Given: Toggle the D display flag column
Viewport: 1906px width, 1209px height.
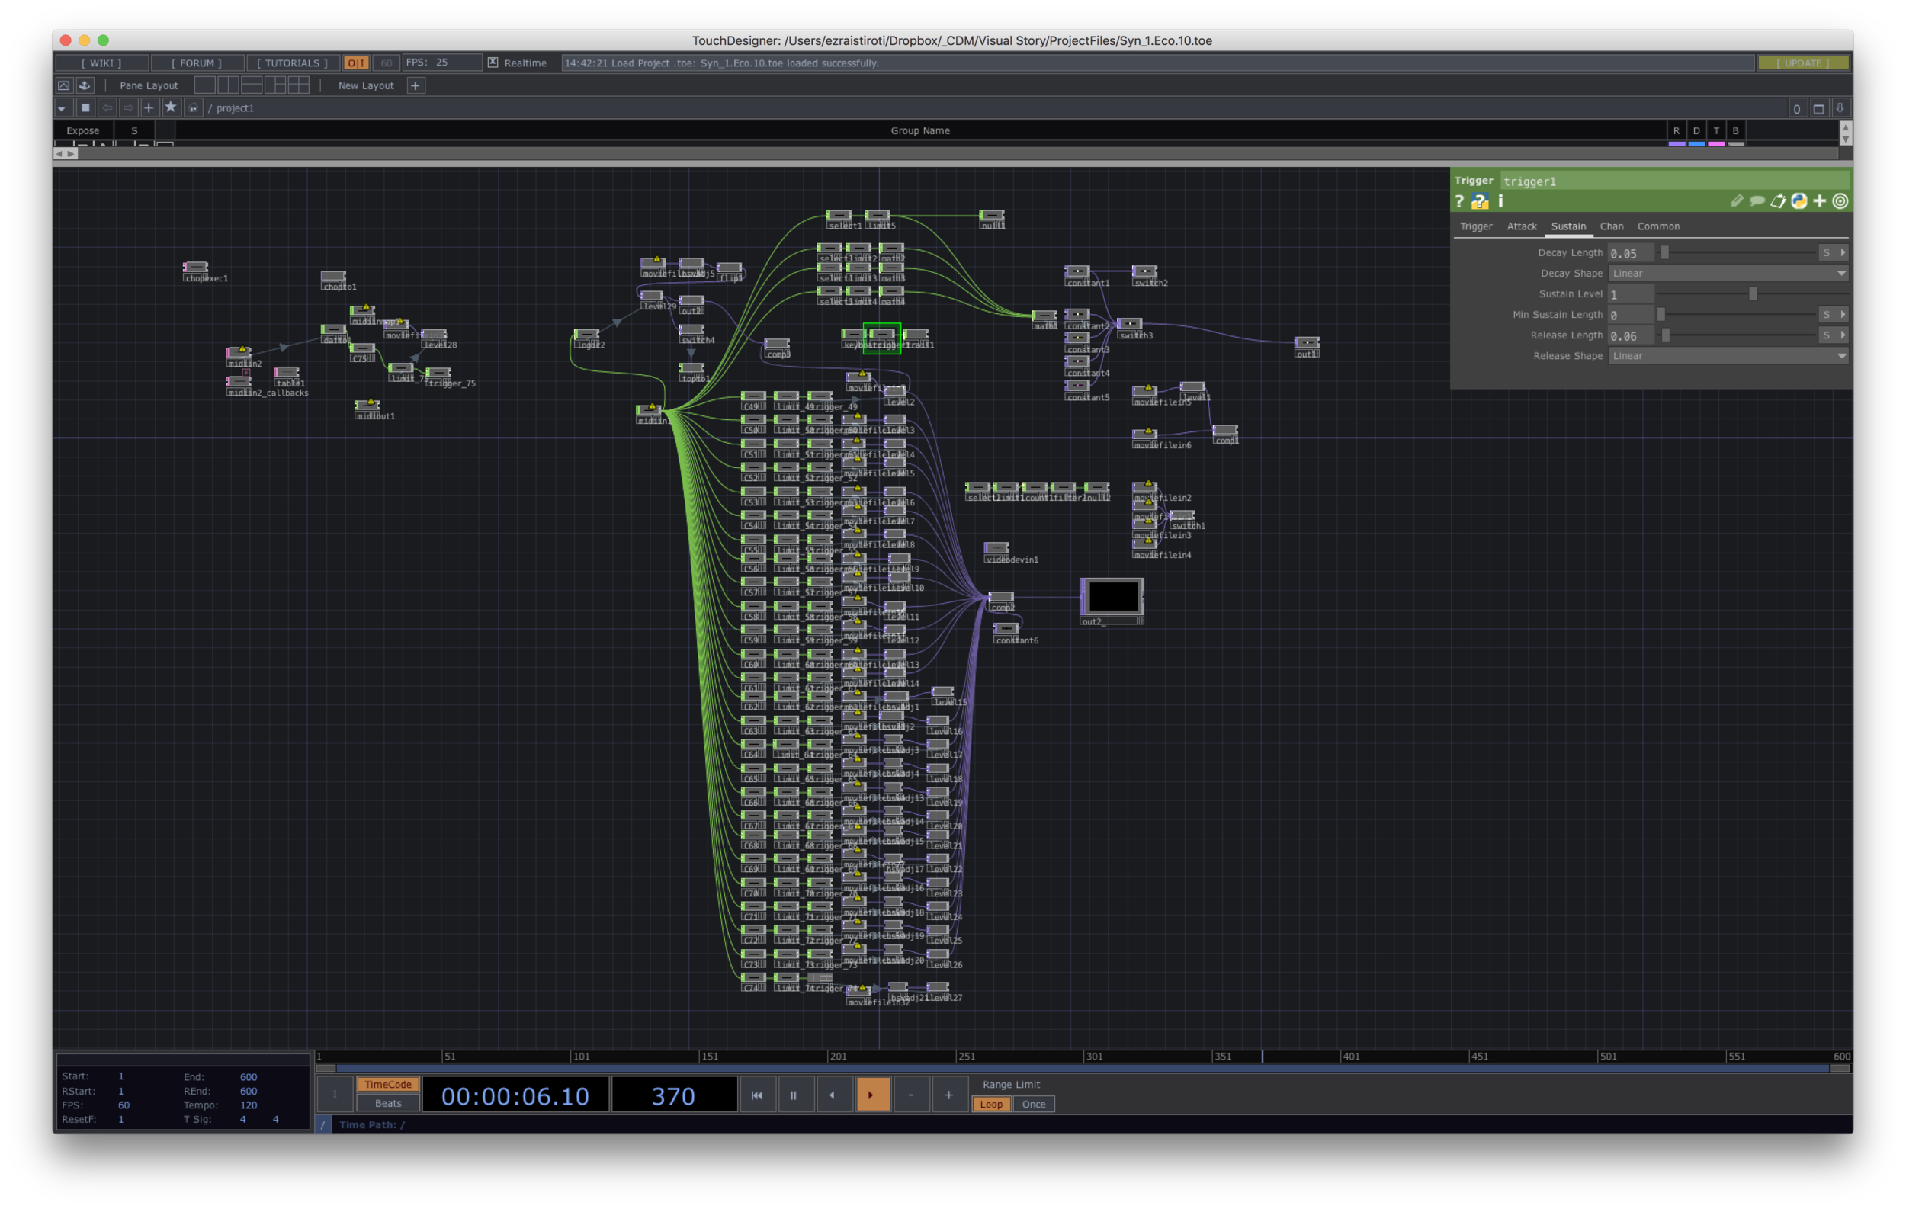Looking at the screenshot, I should [1696, 130].
